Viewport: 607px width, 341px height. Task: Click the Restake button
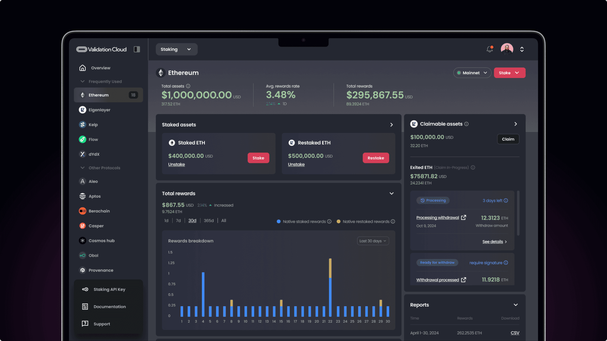coord(376,158)
